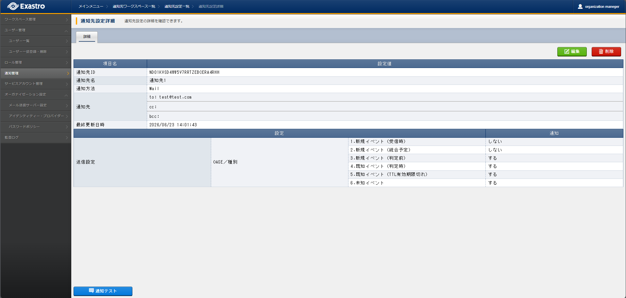Screen dimensions: 626x298
Task: Open ロール管理 in the sidebar
Action: pyautogui.click(x=36, y=63)
